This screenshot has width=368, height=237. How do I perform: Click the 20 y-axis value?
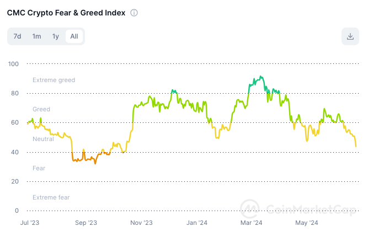click(x=15, y=181)
